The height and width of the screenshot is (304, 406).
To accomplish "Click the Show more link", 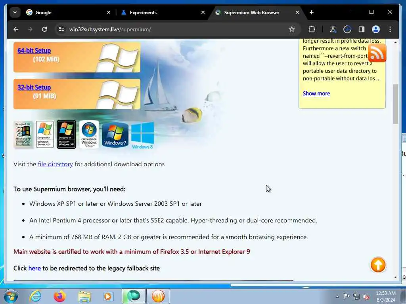I will [x=316, y=93].
